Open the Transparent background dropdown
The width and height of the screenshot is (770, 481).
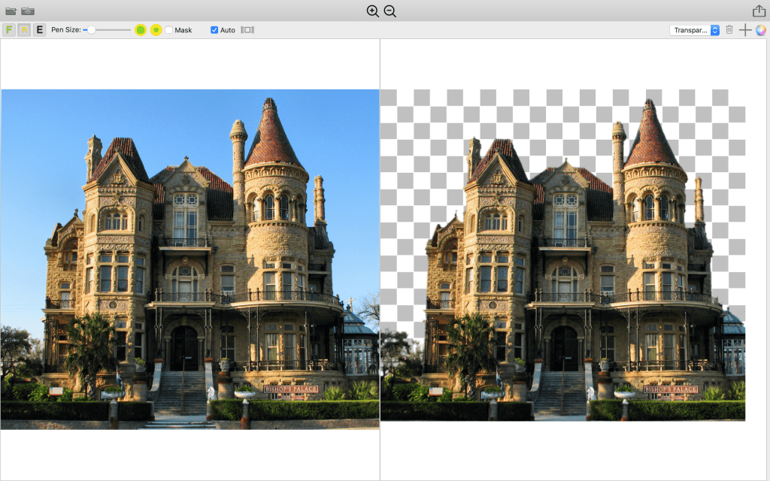694,30
